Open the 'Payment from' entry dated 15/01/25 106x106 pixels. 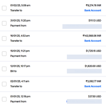pos(18,56)
